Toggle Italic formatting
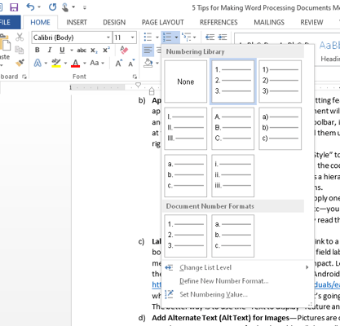 pos(50,50)
